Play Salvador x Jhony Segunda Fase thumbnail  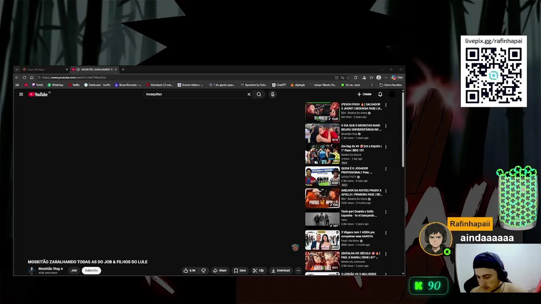click(322, 112)
